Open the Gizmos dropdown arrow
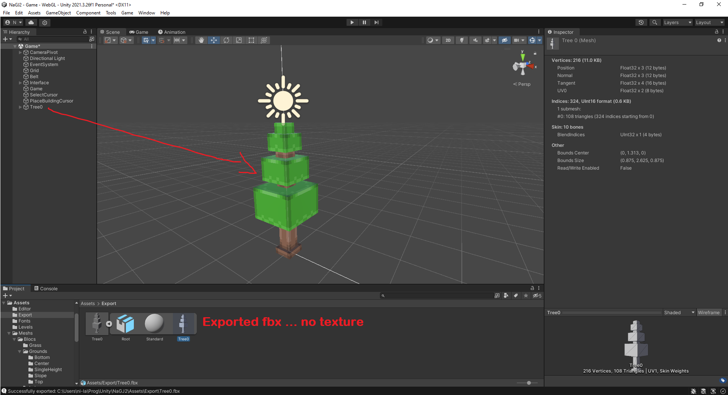 (540, 40)
